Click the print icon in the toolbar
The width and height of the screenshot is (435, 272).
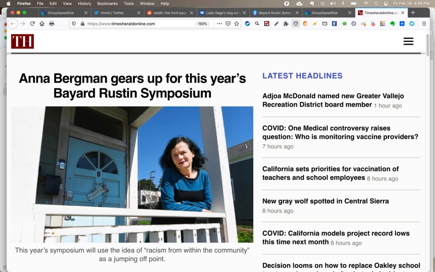tap(51, 24)
